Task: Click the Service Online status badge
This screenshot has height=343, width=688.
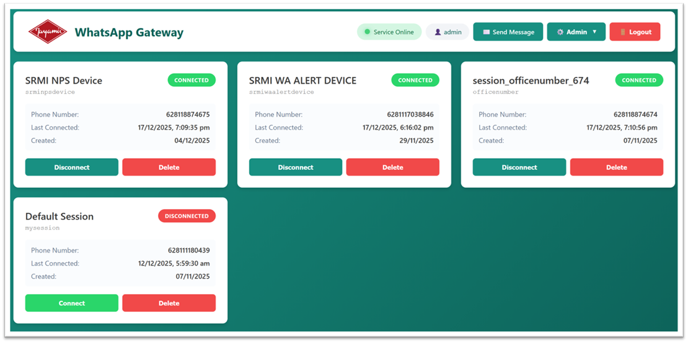Action: pyautogui.click(x=389, y=32)
